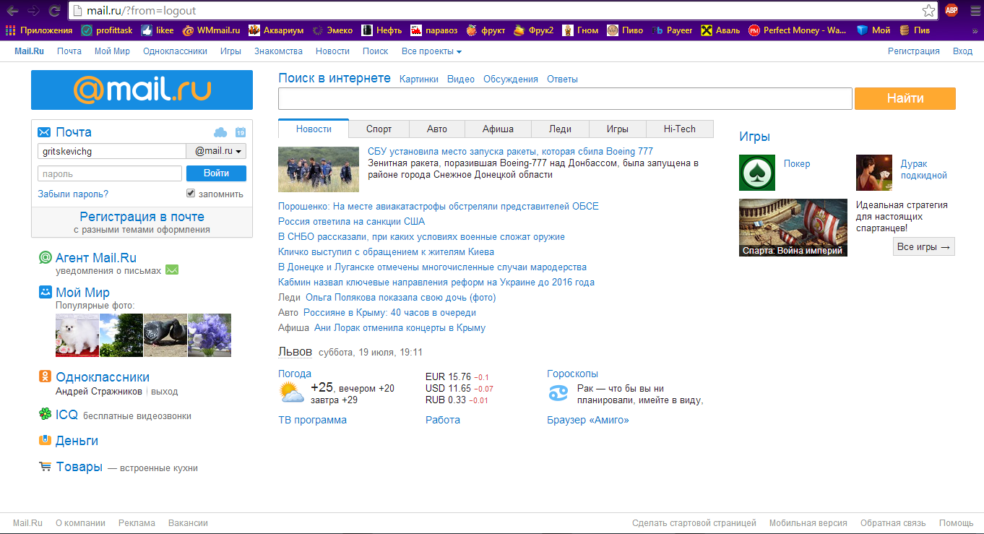Open the profittask bookmark

(x=107, y=30)
